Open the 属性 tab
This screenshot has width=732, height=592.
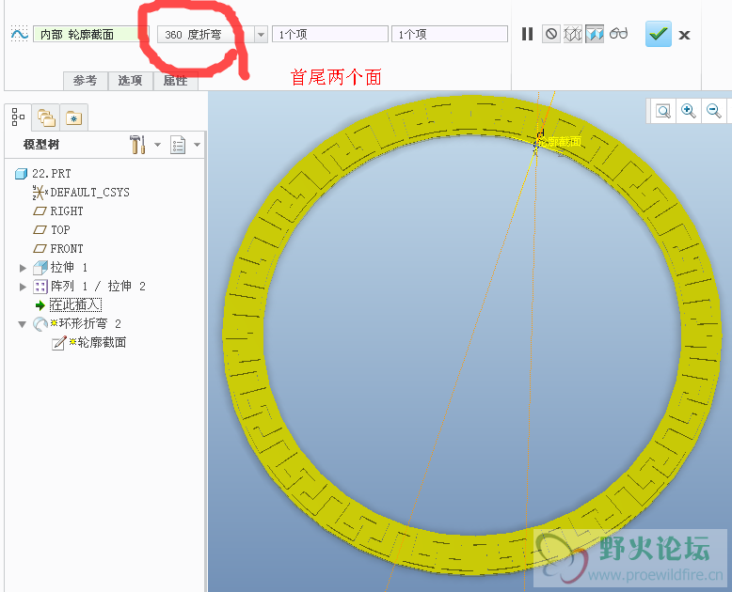[176, 81]
